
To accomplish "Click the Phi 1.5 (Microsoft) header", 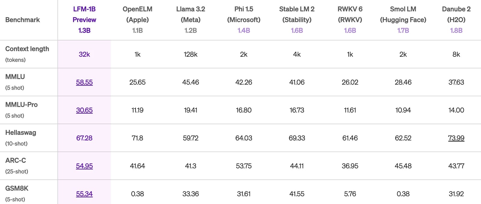I will point(244,20).
